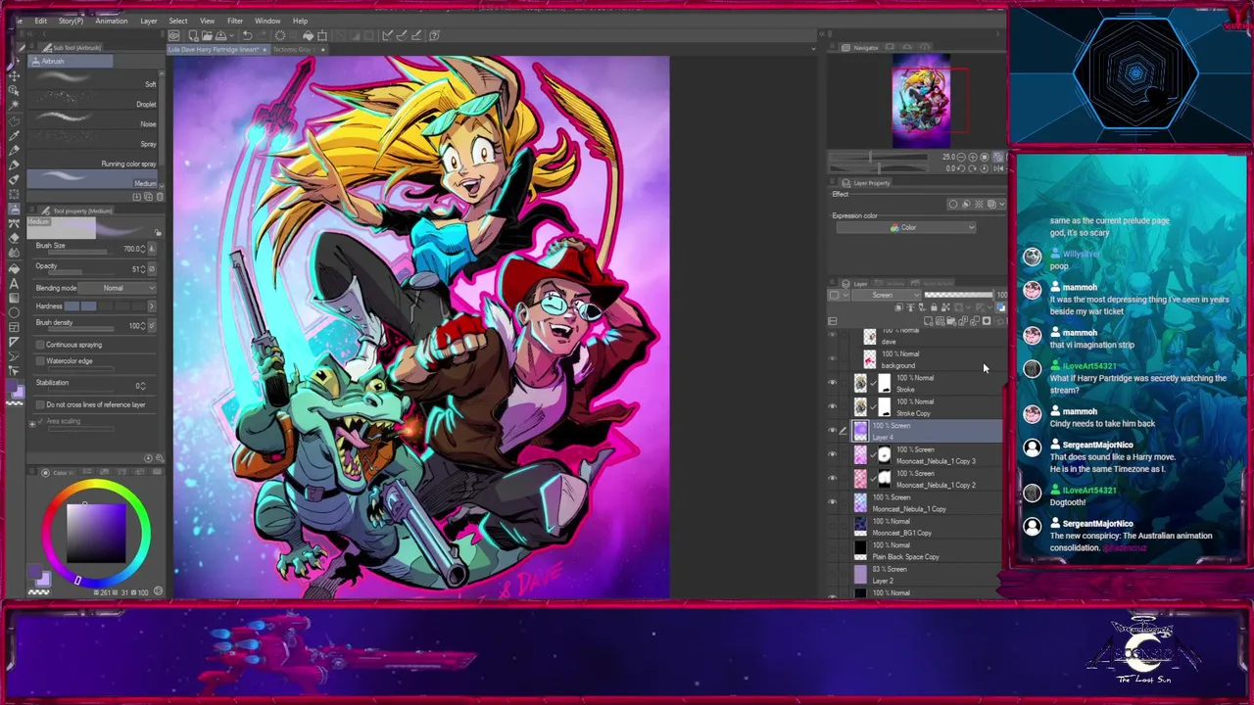Toggle visibility of the background layer

[833, 359]
